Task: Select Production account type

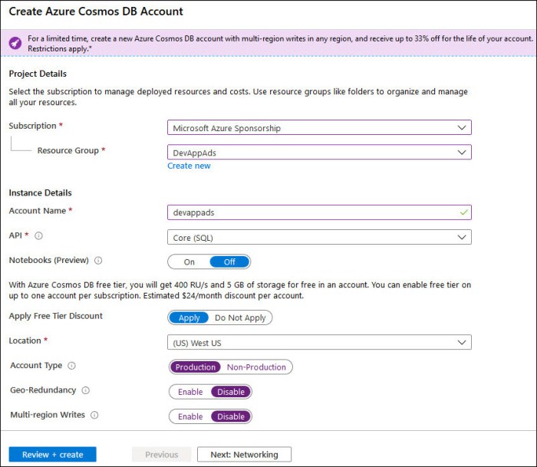Action: 195,367
